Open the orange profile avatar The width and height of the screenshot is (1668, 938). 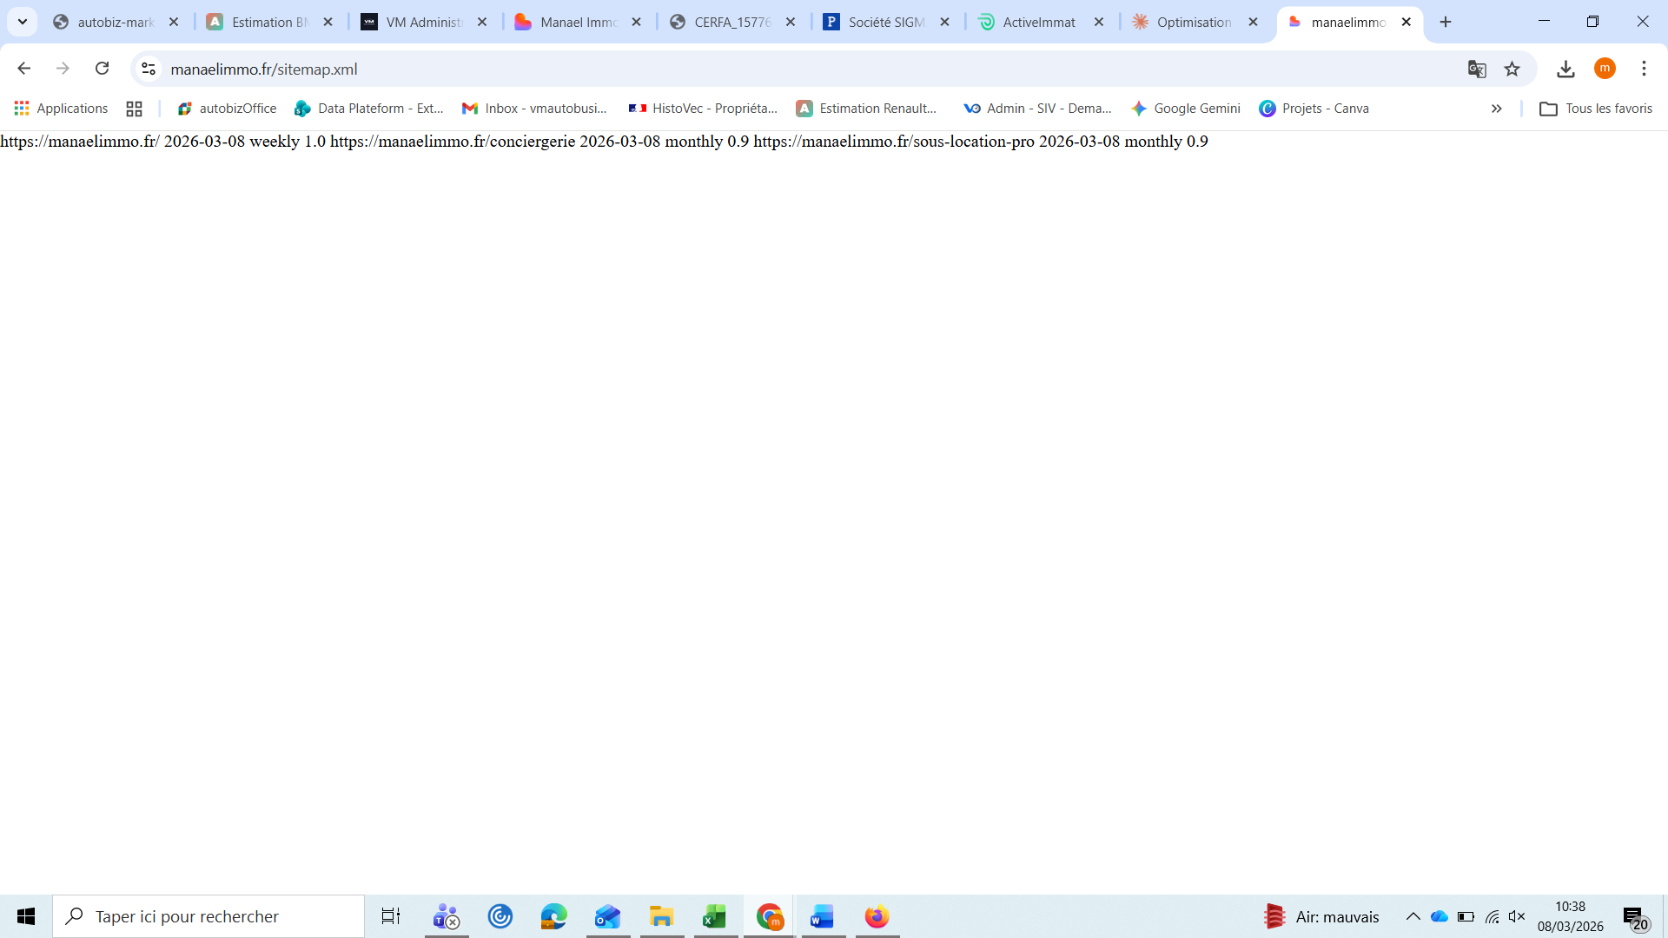click(1605, 69)
